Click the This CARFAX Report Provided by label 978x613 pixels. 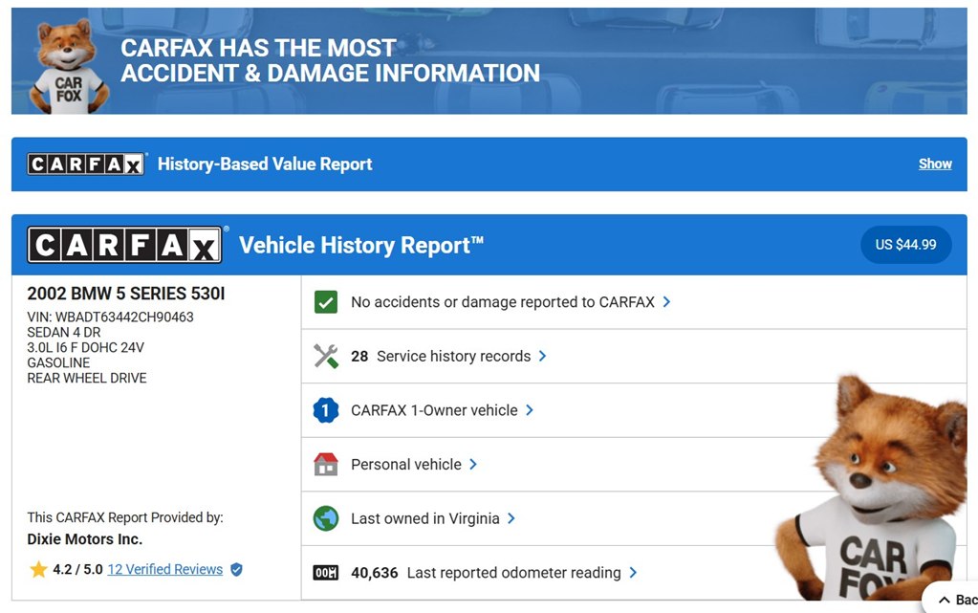click(124, 517)
